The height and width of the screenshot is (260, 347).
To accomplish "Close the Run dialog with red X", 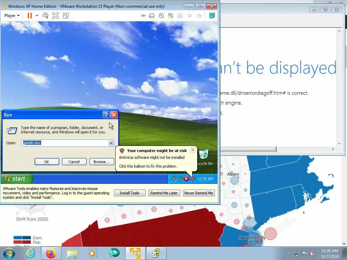I will click(x=114, y=114).
